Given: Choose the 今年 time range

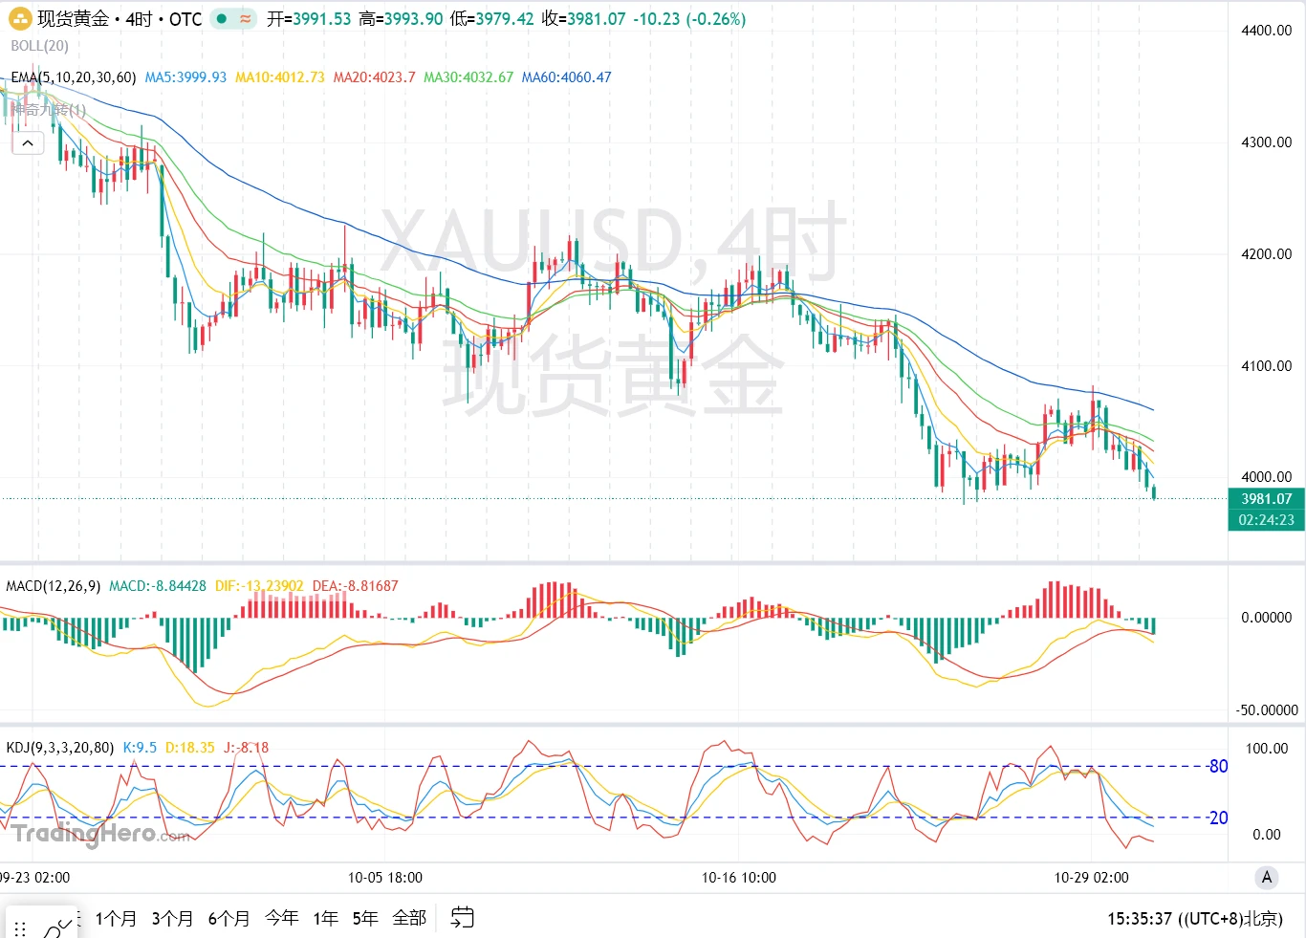Looking at the screenshot, I should click(x=282, y=919).
